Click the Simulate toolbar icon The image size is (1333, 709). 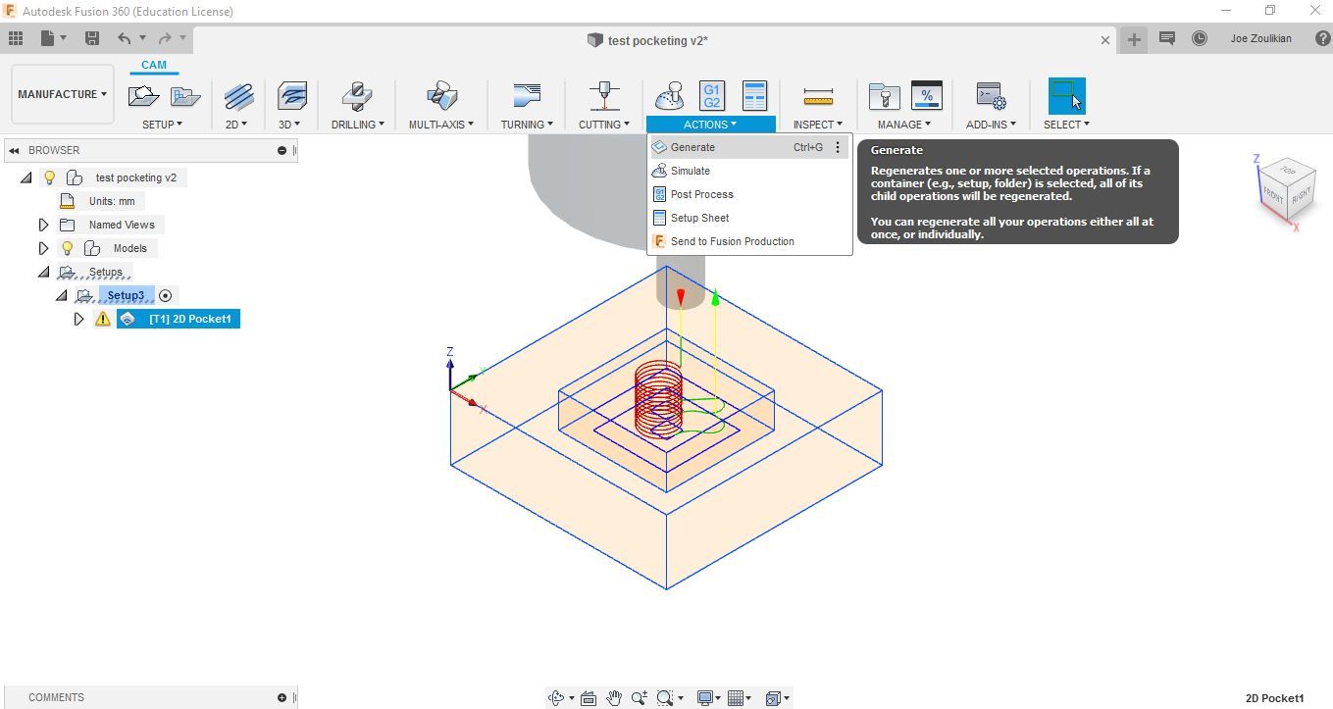669,96
